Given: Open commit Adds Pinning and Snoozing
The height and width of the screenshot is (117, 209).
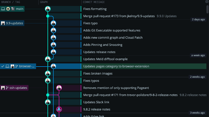Looking at the screenshot, I should (x=103, y=45).
